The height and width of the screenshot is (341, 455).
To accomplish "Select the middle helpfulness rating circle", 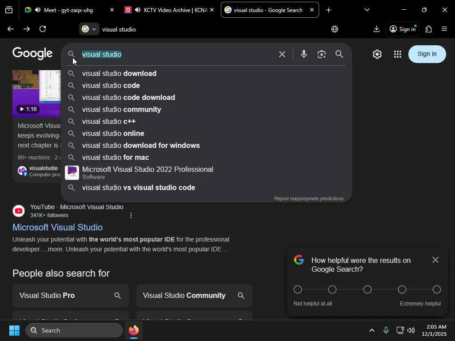I will coord(367,289).
